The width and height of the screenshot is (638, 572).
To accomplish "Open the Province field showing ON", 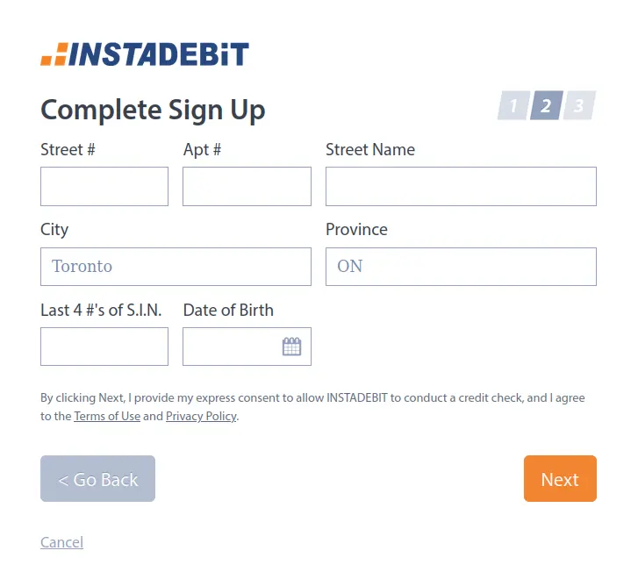I will [461, 267].
